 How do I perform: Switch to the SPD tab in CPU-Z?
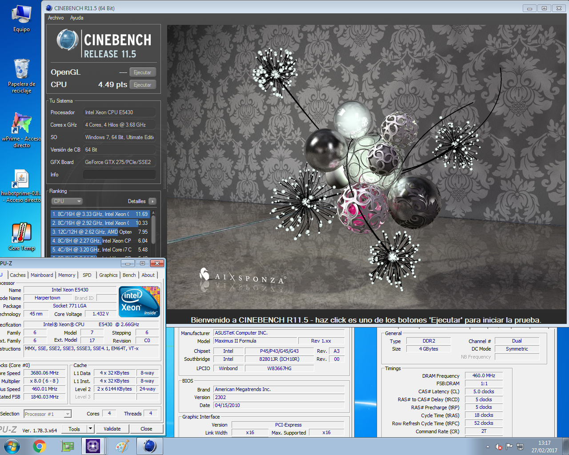point(87,275)
